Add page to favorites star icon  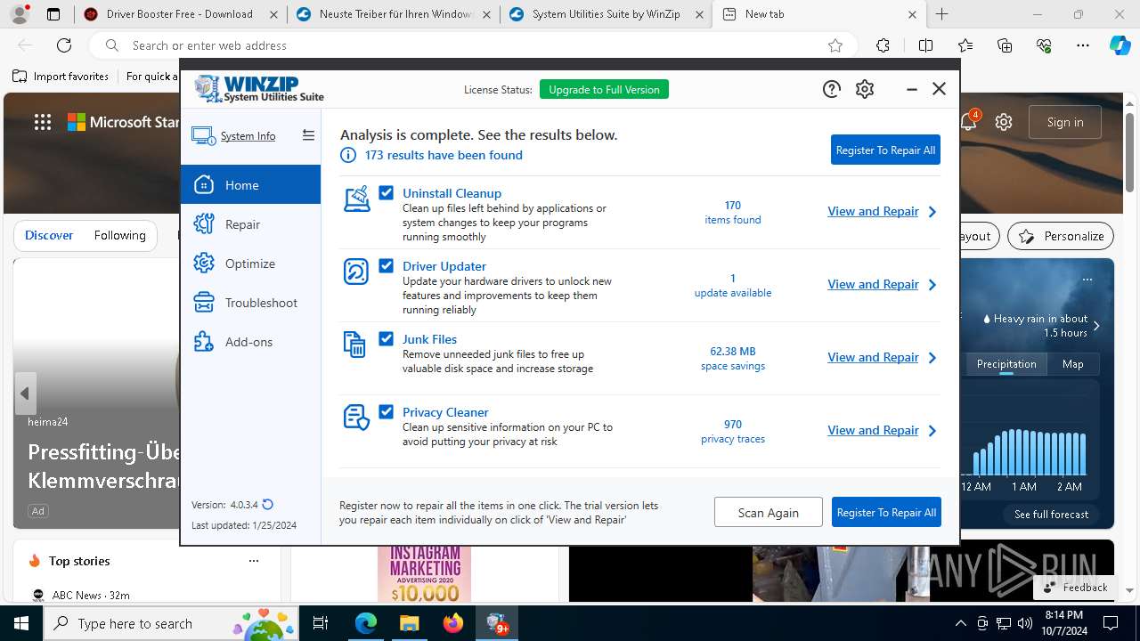point(835,45)
